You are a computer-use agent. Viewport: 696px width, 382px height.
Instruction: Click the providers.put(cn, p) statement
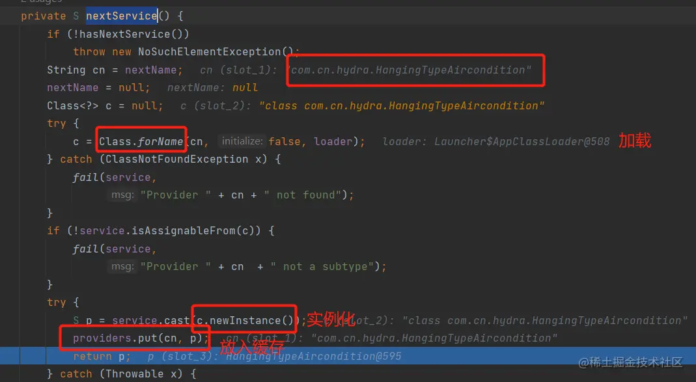click(140, 338)
